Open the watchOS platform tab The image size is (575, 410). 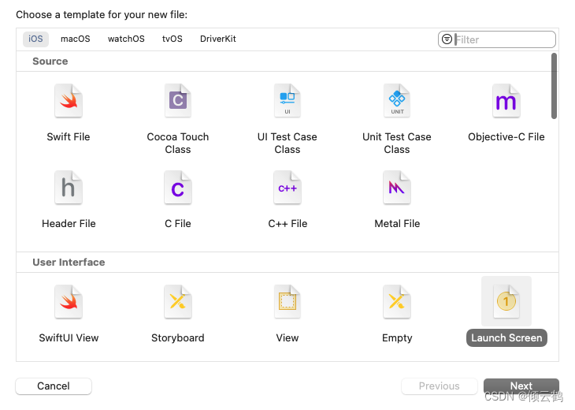126,39
